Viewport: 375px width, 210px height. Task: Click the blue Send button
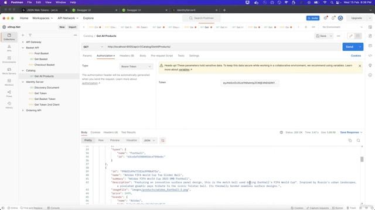[x=350, y=47]
